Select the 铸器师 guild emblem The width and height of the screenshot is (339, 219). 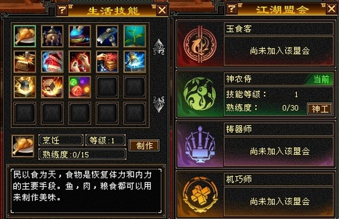(200, 145)
